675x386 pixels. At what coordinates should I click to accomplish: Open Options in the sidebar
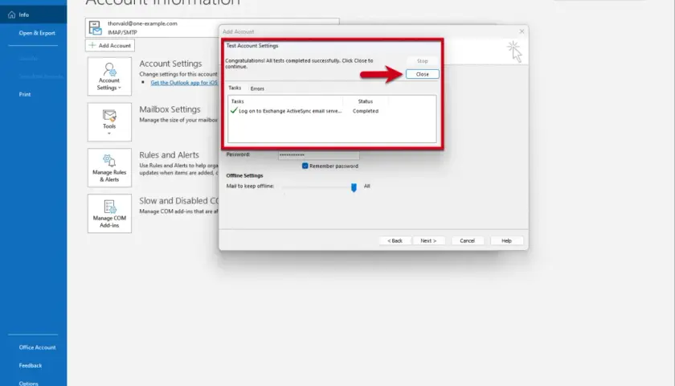coord(28,383)
